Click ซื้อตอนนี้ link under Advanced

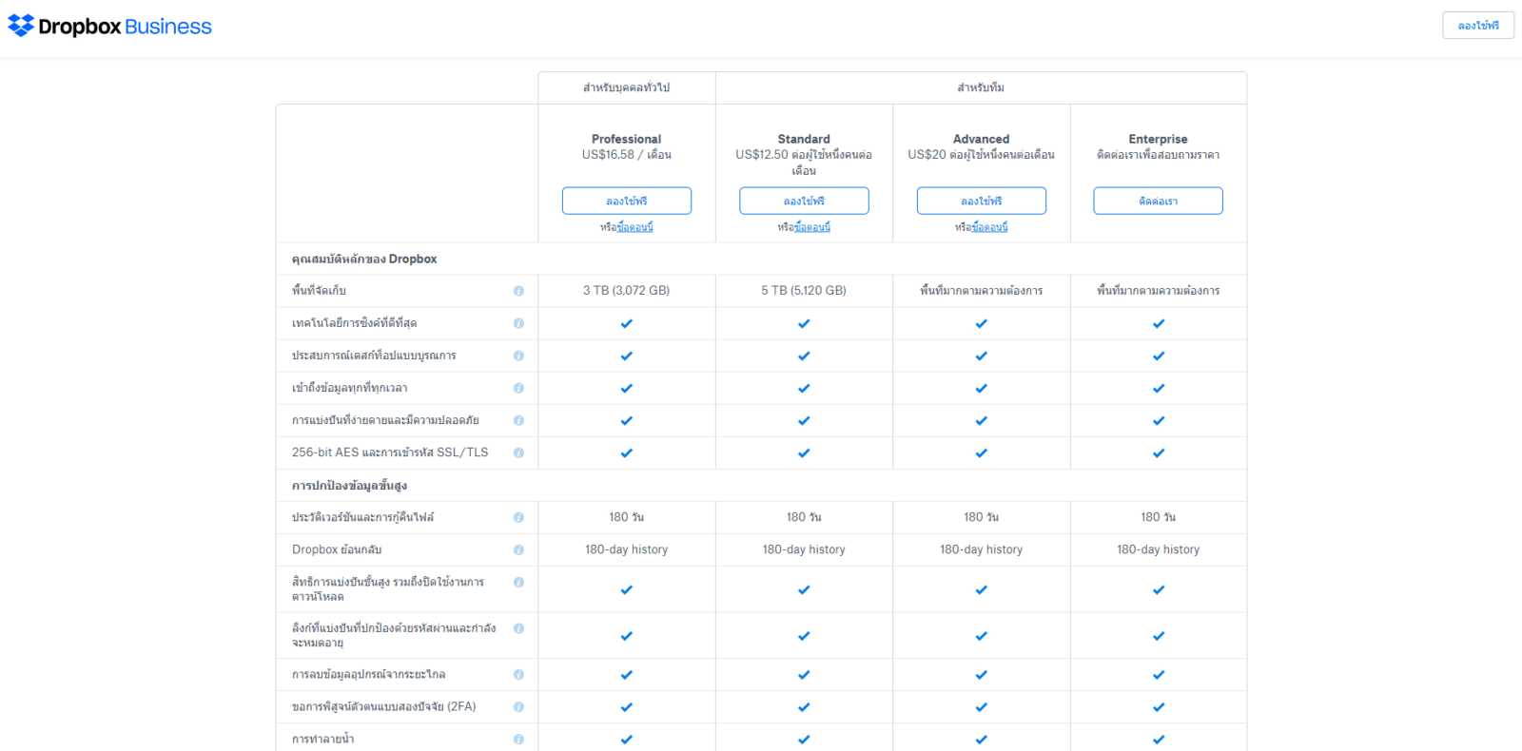tap(990, 227)
